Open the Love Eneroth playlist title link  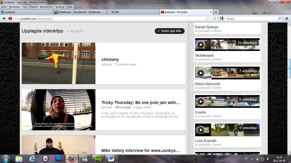tap(206, 141)
